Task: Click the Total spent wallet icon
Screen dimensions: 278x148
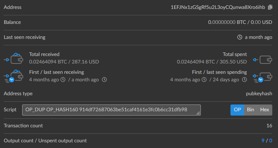Action: (262, 60)
